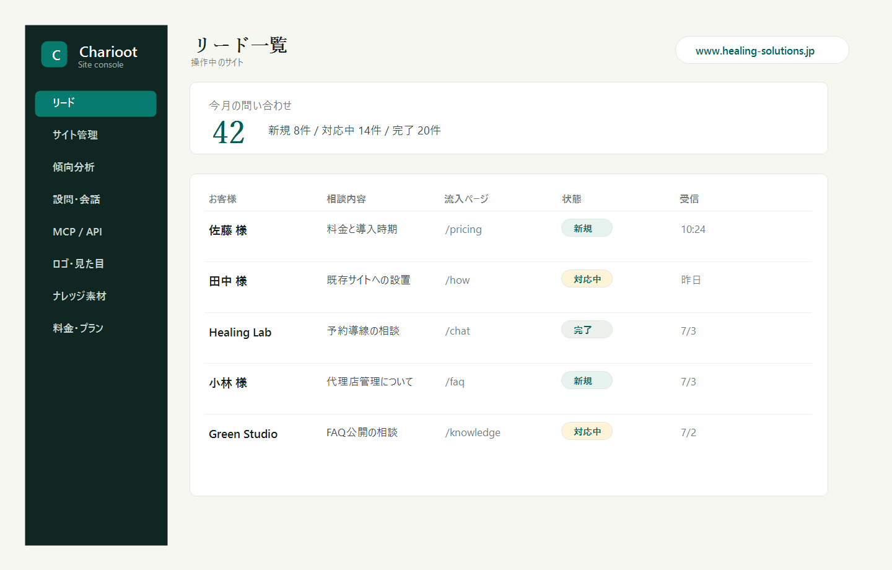Select 田中 様 customer row

click(508, 287)
